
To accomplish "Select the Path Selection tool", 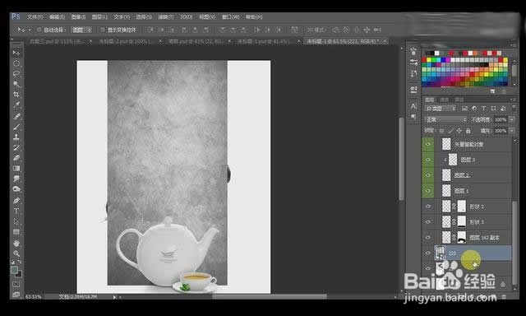I will (16, 221).
